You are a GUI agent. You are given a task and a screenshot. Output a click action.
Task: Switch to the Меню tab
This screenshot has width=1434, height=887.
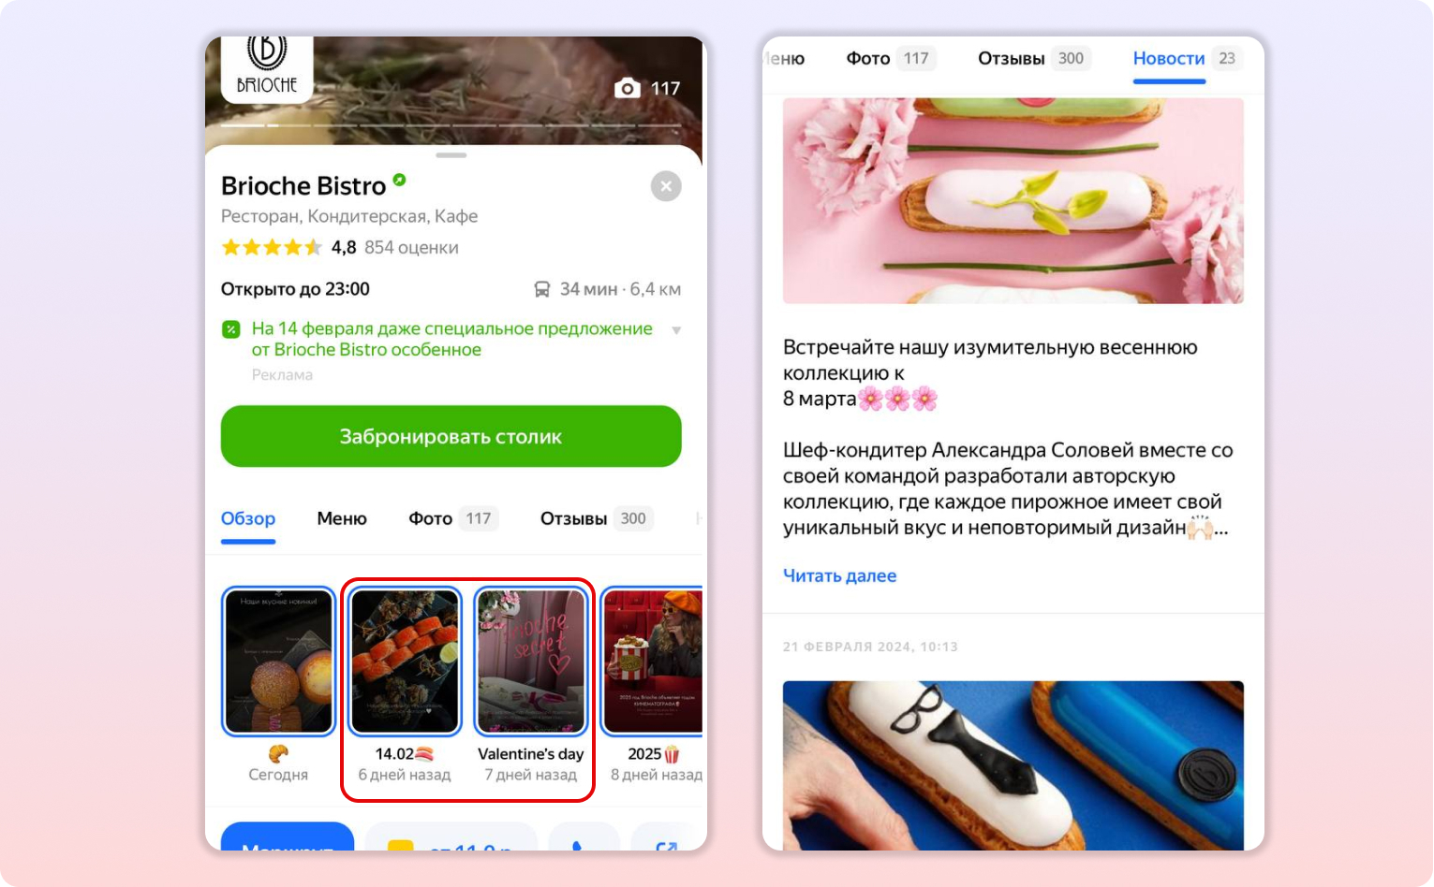pyautogui.click(x=342, y=518)
